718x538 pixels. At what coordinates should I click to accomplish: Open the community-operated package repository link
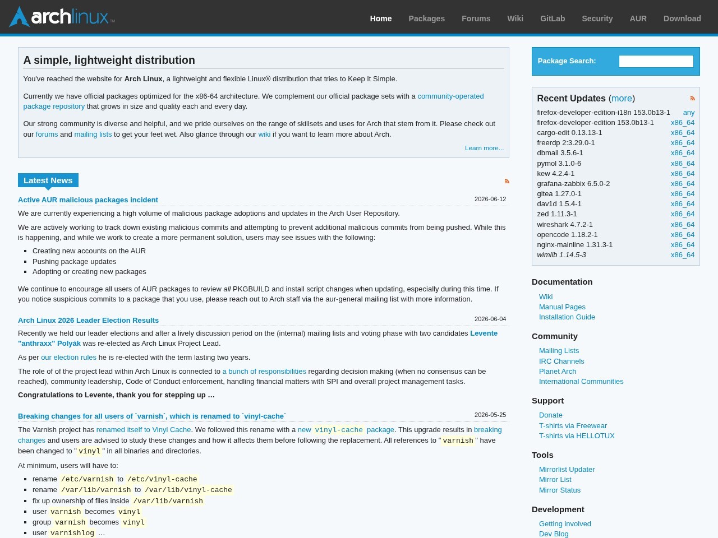coord(450,96)
